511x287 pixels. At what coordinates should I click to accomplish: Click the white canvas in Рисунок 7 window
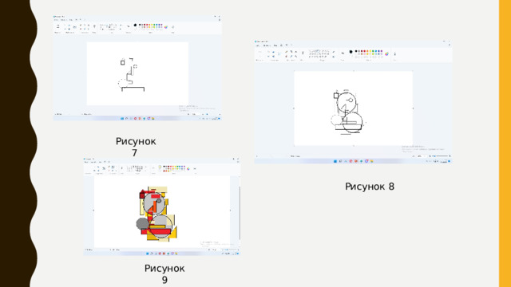[137, 73]
